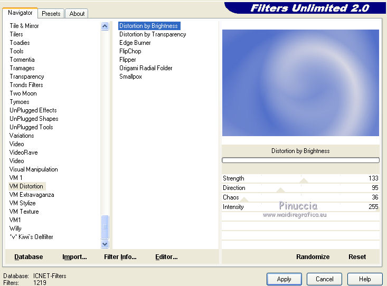This screenshot has width=387, height=286.
Task: Select Tilers category
Action: tap(16, 34)
